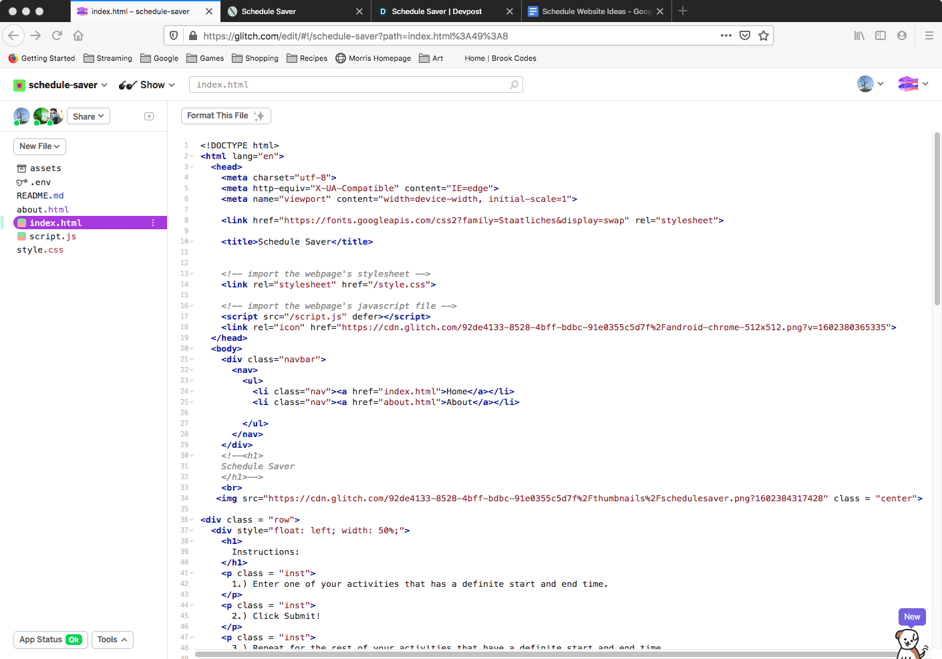Switch to the Schedule Saver Devpost tab
This screenshot has width=942, height=659.
tap(446, 11)
